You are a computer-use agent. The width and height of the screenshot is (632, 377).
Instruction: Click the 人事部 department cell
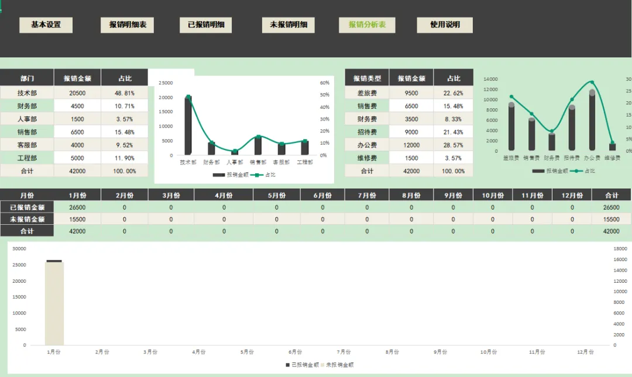[27, 119]
